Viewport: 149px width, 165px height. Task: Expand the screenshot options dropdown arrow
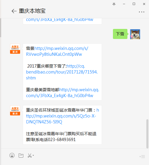point(33,155)
